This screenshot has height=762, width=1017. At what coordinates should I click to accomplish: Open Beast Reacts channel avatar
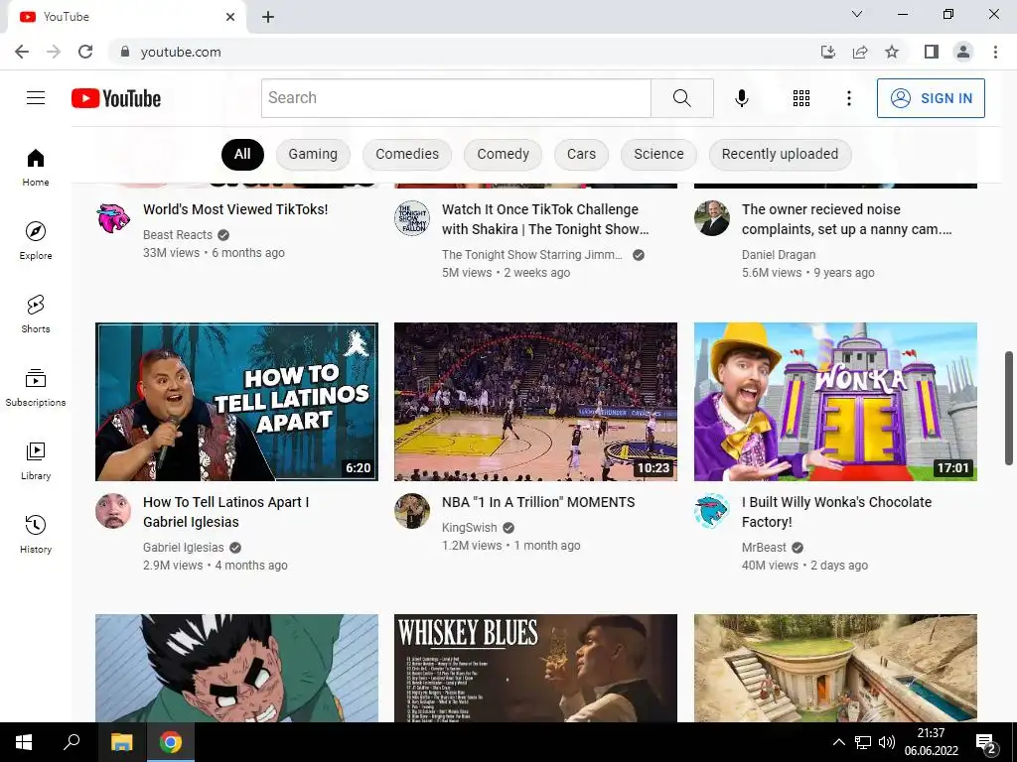113,218
